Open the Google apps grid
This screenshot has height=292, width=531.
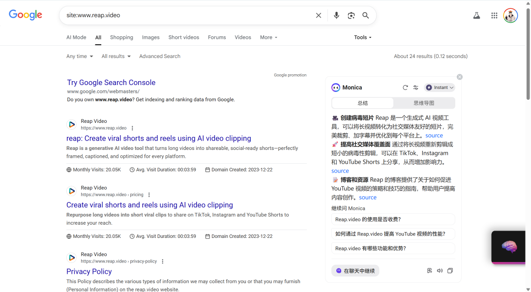(x=494, y=15)
